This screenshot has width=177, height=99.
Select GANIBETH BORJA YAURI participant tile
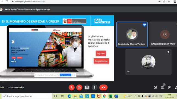click(x=163, y=34)
